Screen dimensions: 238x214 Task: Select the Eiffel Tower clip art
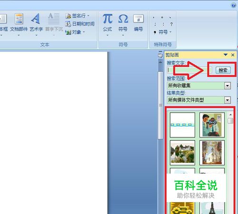coord(212,208)
